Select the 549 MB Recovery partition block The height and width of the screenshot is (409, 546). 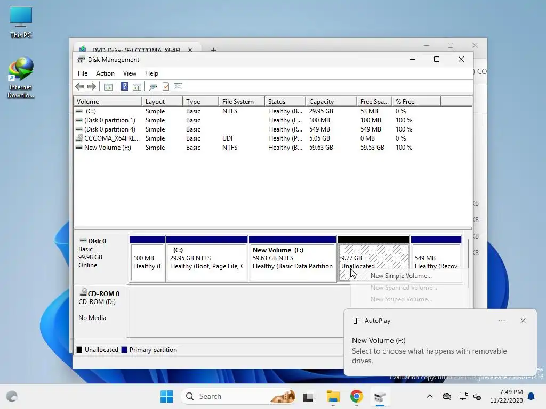pos(436,258)
